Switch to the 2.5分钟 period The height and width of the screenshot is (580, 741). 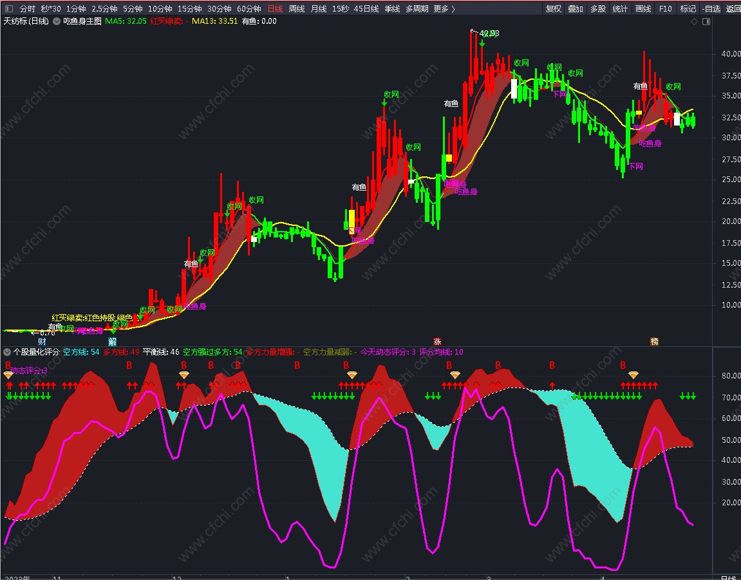point(104,8)
